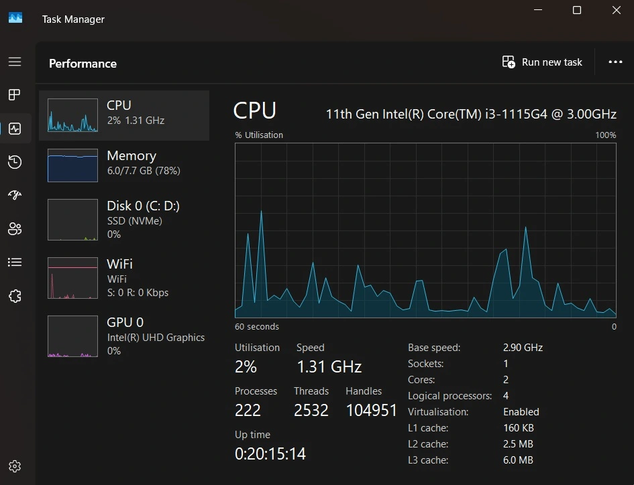Open Task Manager settings gear
634x485 pixels.
click(15, 466)
